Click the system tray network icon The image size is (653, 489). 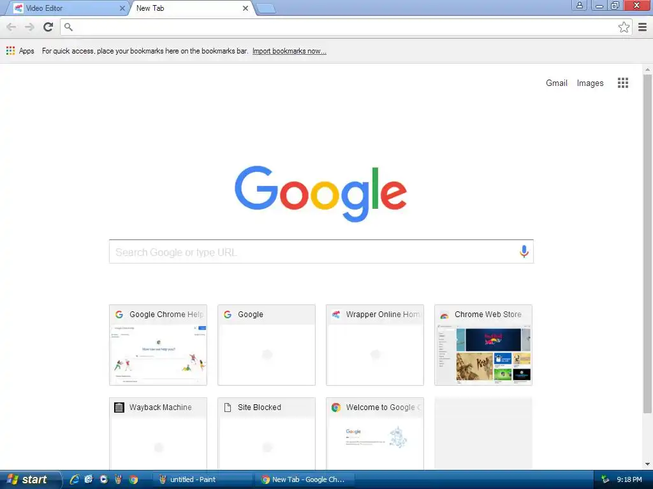[605, 479]
